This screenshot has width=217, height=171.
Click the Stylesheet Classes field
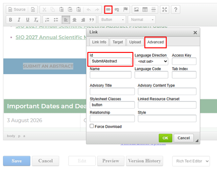[112, 105]
